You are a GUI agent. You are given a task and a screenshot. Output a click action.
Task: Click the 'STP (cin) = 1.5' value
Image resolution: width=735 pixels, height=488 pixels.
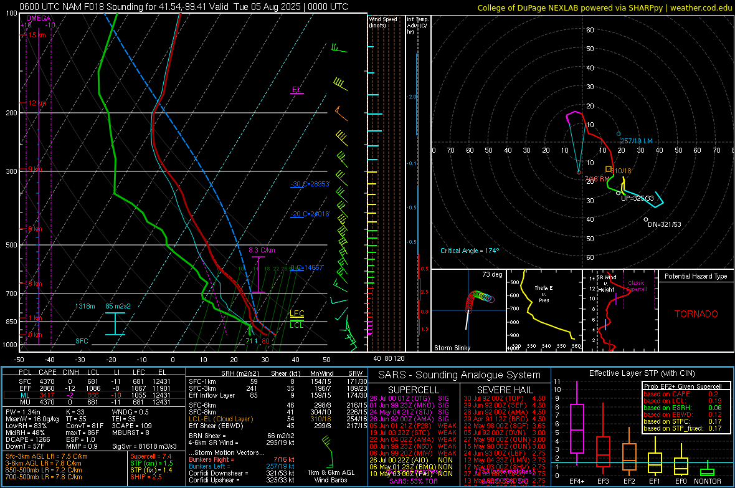(151, 463)
